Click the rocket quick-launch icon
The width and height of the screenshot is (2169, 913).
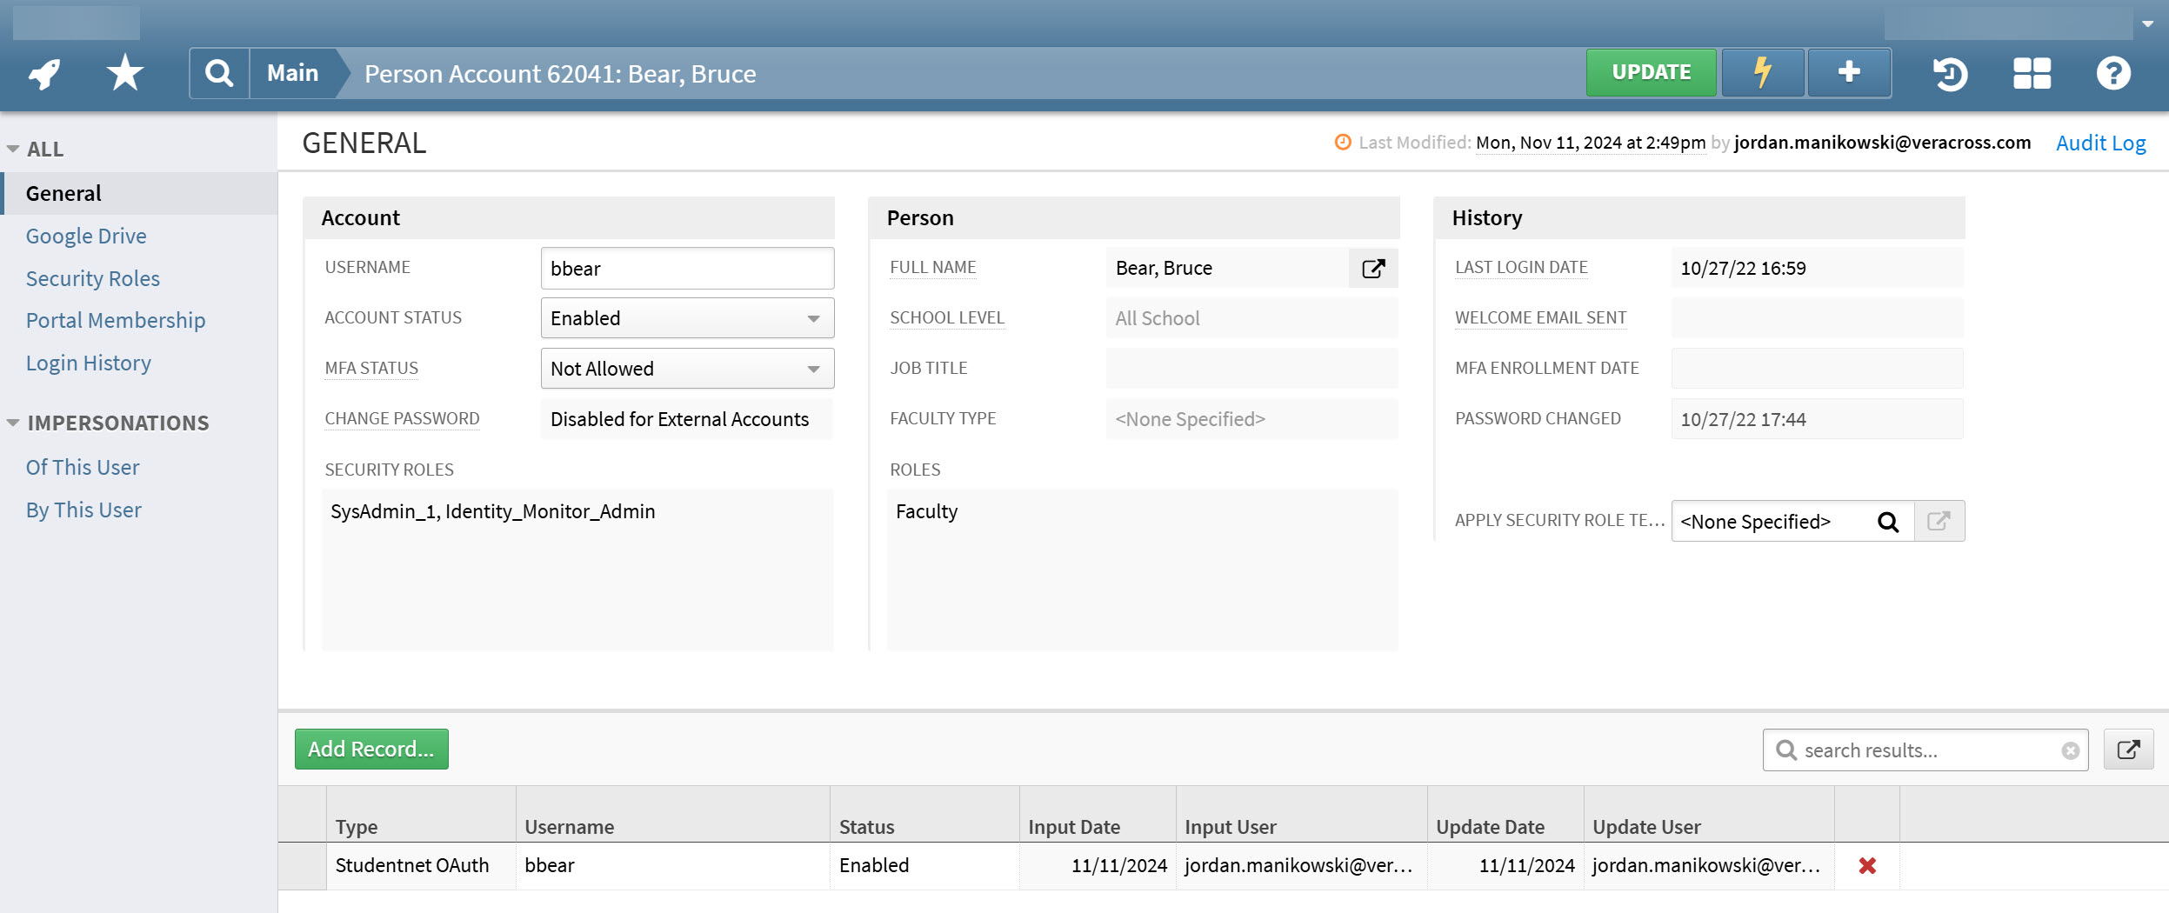coord(42,73)
